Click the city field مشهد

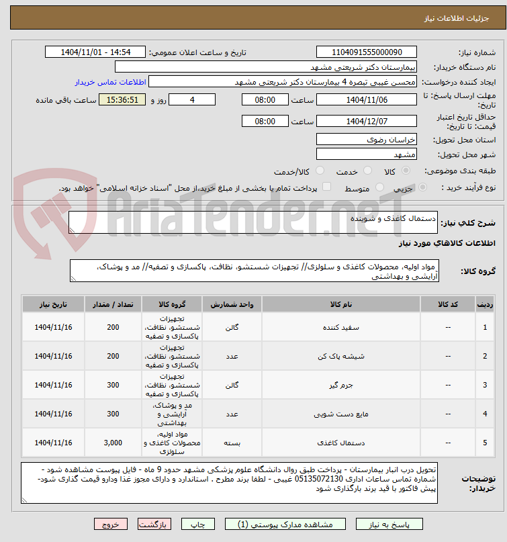pyautogui.click(x=367, y=154)
